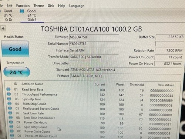Select the Disk 1 drive tab

[32, 15]
